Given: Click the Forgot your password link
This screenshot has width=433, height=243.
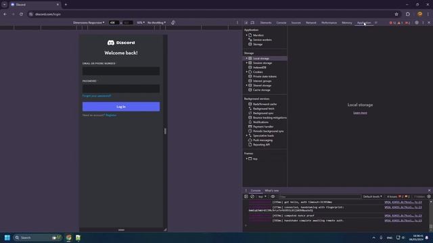Looking at the screenshot, I should [x=97, y=96].
